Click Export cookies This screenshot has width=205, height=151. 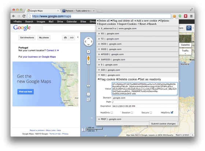point(107,24)
